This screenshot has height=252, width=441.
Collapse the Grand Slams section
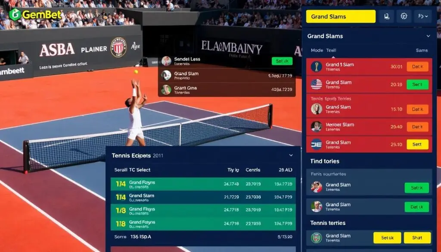tap(429, 36)
